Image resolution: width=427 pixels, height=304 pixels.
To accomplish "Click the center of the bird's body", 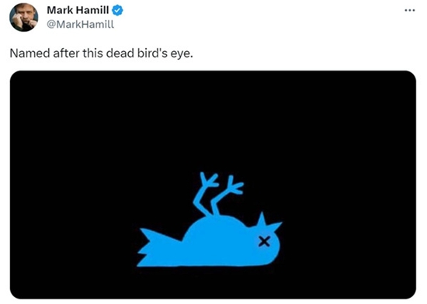I will pyautogui.click(x=218, y=242).
